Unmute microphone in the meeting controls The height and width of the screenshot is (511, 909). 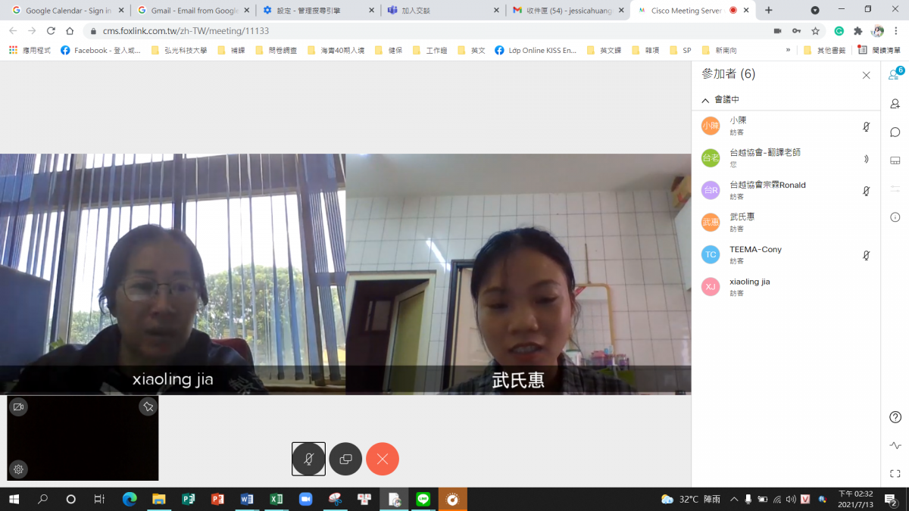point(308,459)
